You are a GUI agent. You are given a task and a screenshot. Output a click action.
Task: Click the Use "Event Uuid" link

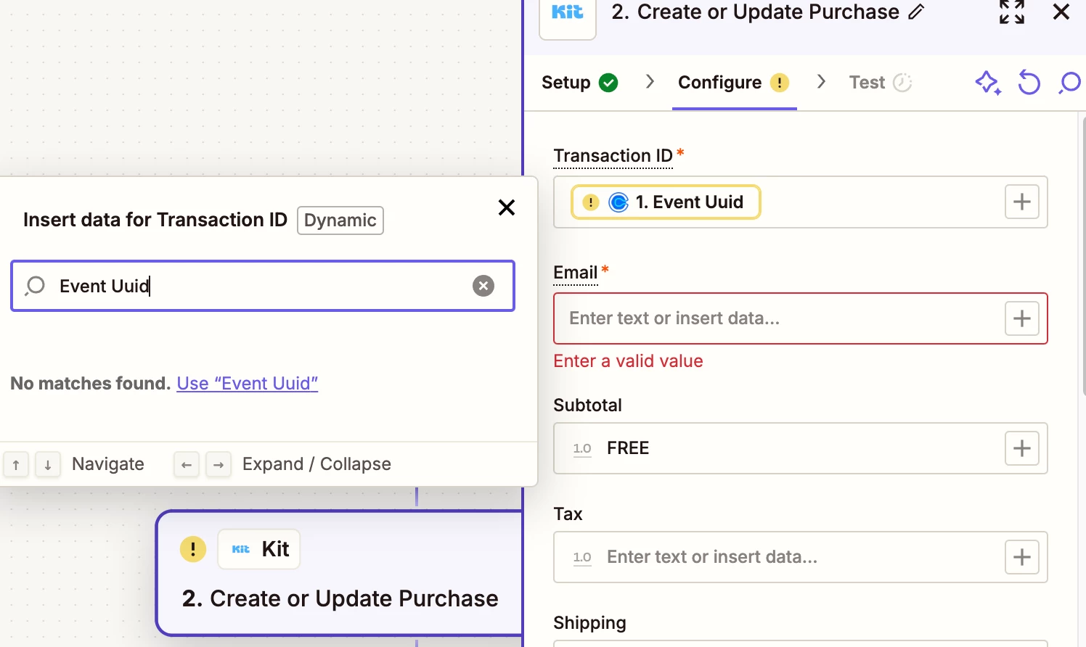(x=248, y=383)
